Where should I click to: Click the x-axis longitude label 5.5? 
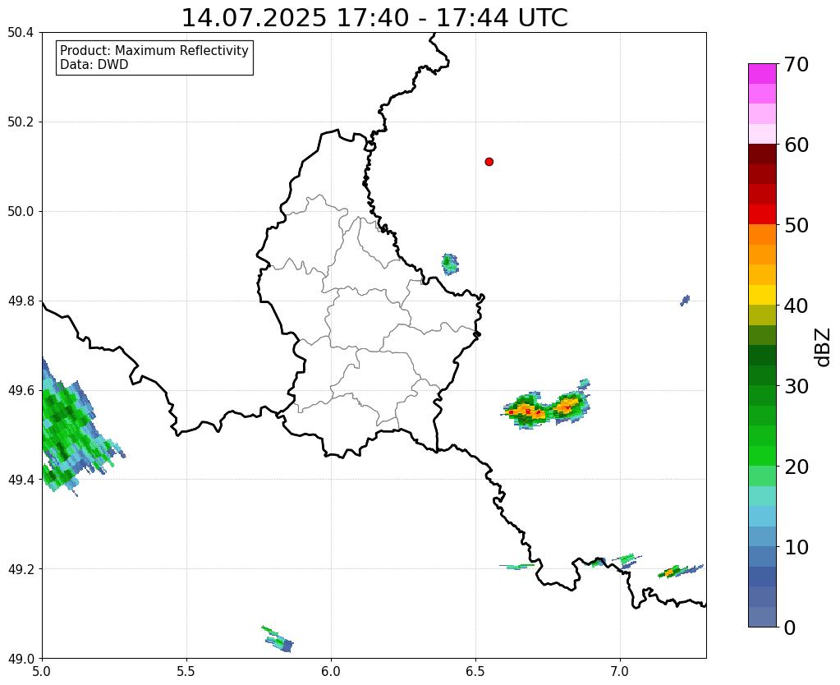tap(186, 672)
